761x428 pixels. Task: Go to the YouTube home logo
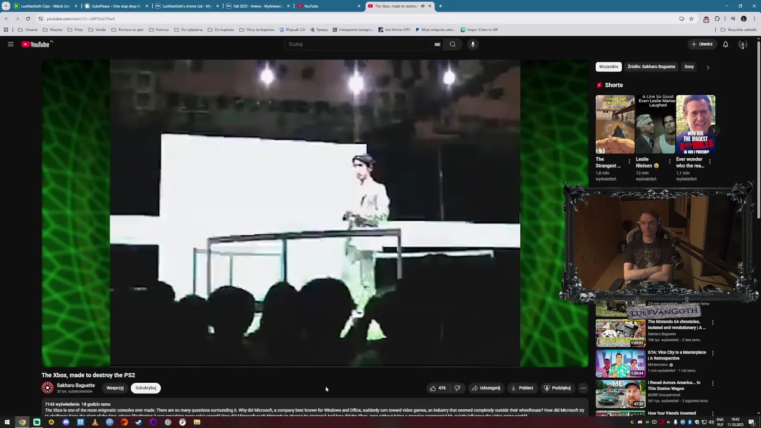click(x=37, y=44)
